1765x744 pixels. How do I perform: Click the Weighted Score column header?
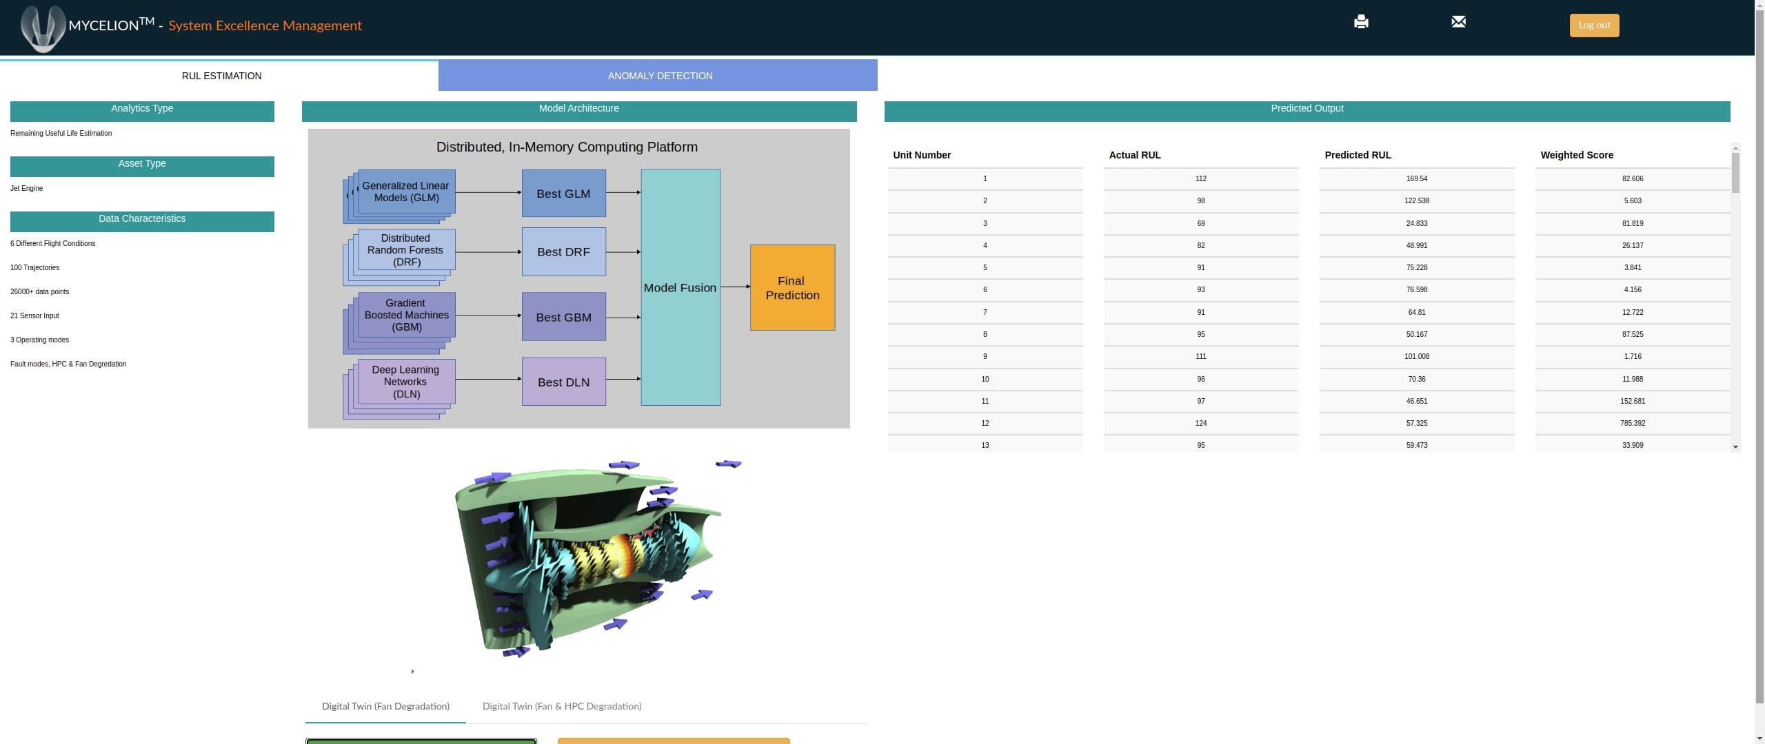click(1577, 155)
